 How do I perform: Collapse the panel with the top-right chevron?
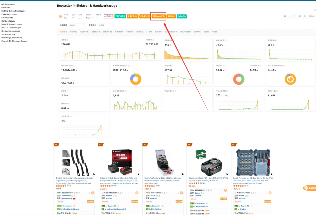[x=311, y=16]
